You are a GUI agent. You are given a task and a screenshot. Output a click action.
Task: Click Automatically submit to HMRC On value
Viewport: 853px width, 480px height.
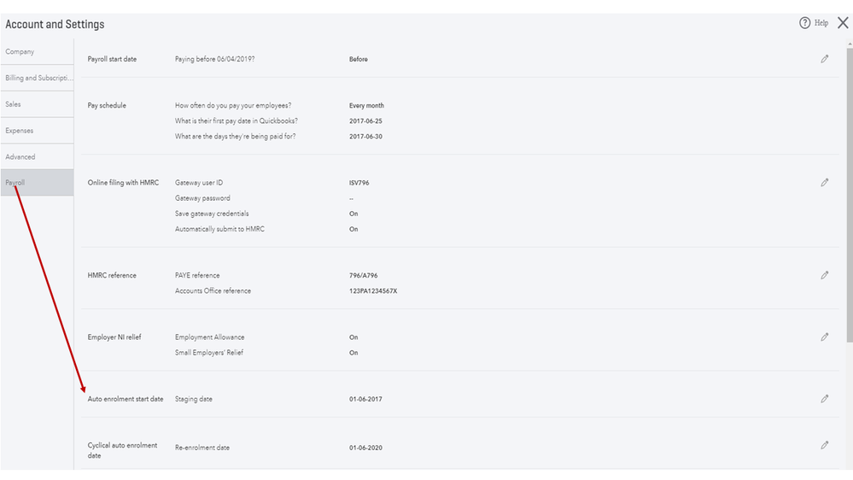point(353,229)
